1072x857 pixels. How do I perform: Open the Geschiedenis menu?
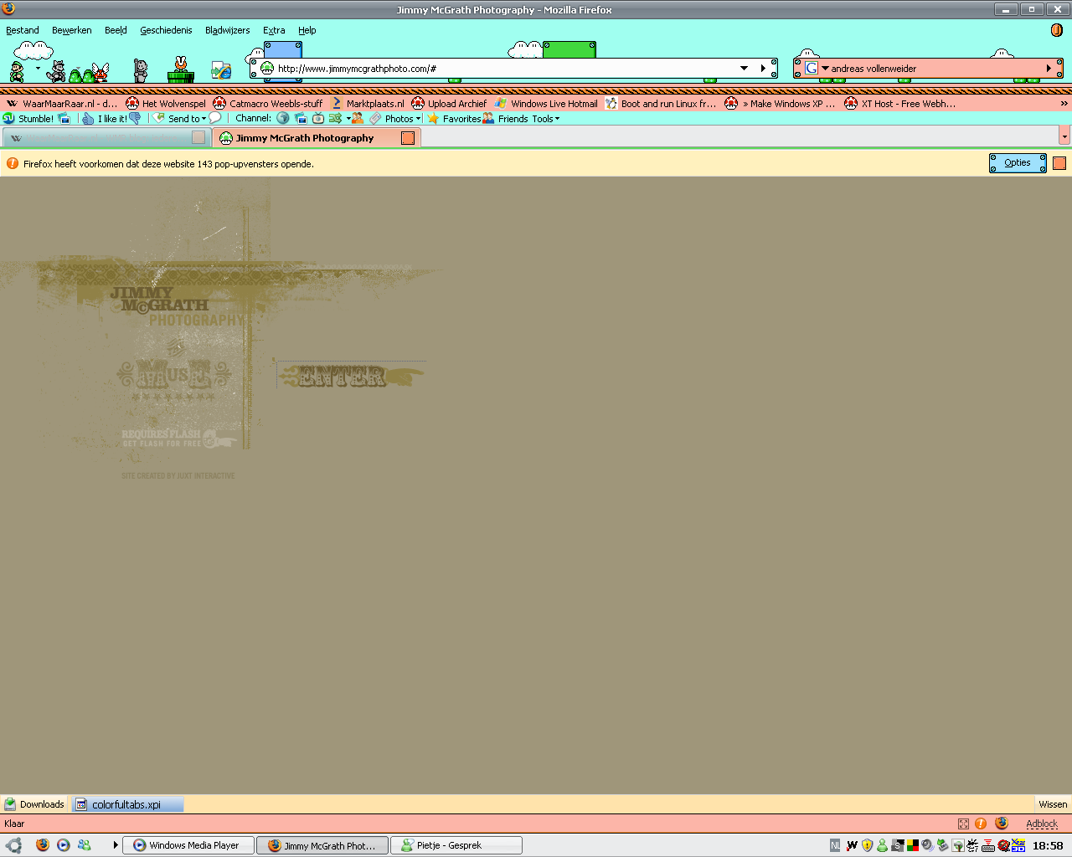pos(166,30)
